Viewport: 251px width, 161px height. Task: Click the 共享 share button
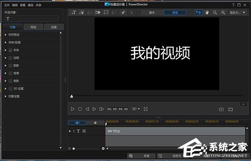tap(141, 156)
